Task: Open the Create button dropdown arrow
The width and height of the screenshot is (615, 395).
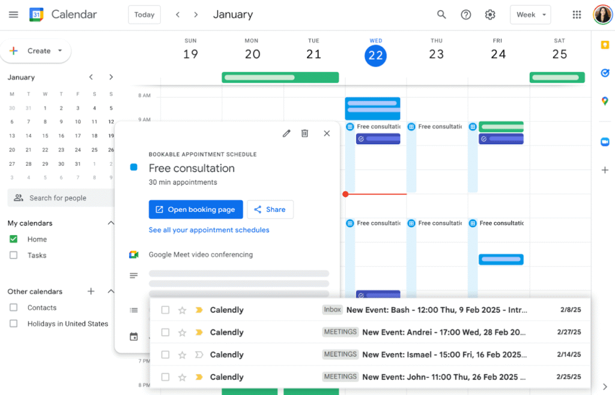Action: [59, 51]
